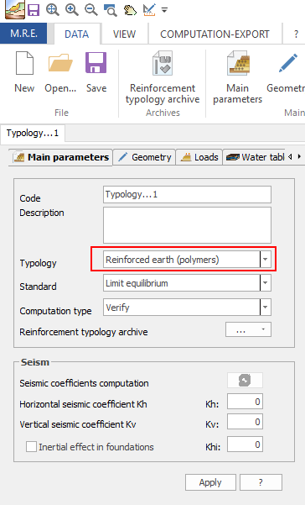Viewport: 305px width, 505px height.
Task: Open the Reinforcement typology archive ... dropdown
Action: 248,329
